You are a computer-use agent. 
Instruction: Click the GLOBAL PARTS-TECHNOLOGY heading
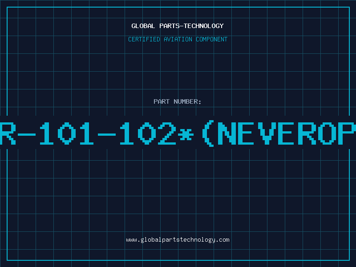click(x=178, y=26)
